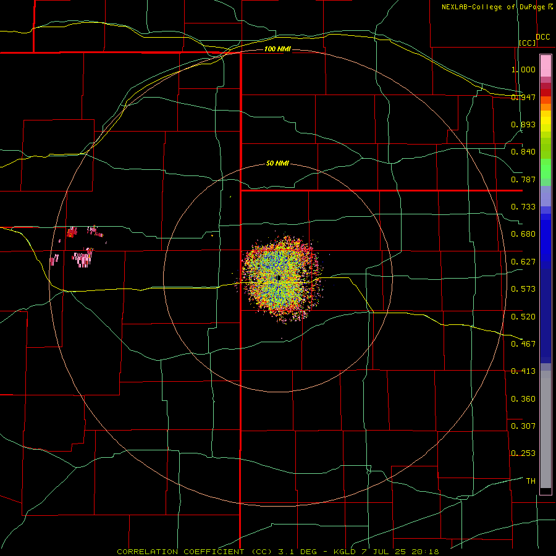Select the 1.000 value on the scale
Screen dimensions: 556x556
click(523, 69)
